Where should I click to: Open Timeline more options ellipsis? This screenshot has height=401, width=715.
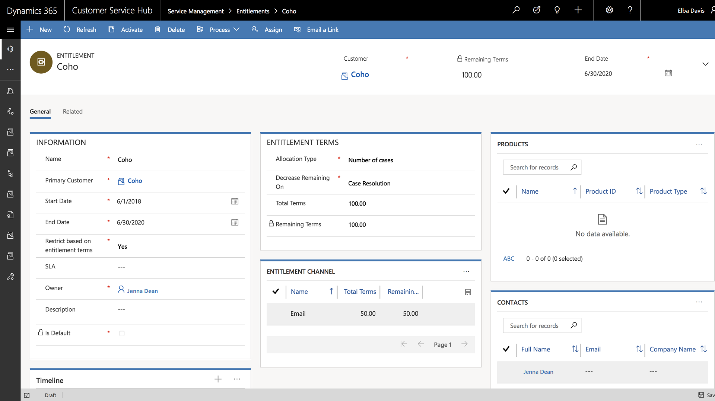237,379
